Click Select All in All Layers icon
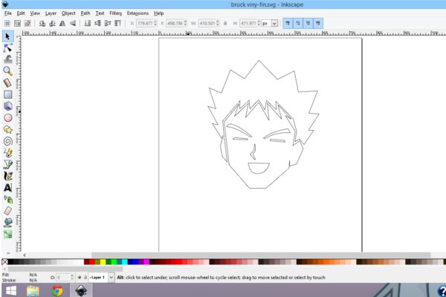This screenshot has height=297, width=446. point(17,23)
